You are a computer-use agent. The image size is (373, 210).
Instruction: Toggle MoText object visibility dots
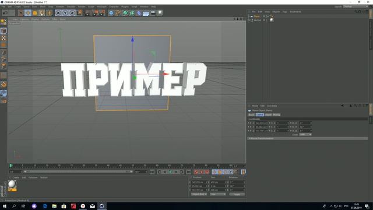coord(264,20)
